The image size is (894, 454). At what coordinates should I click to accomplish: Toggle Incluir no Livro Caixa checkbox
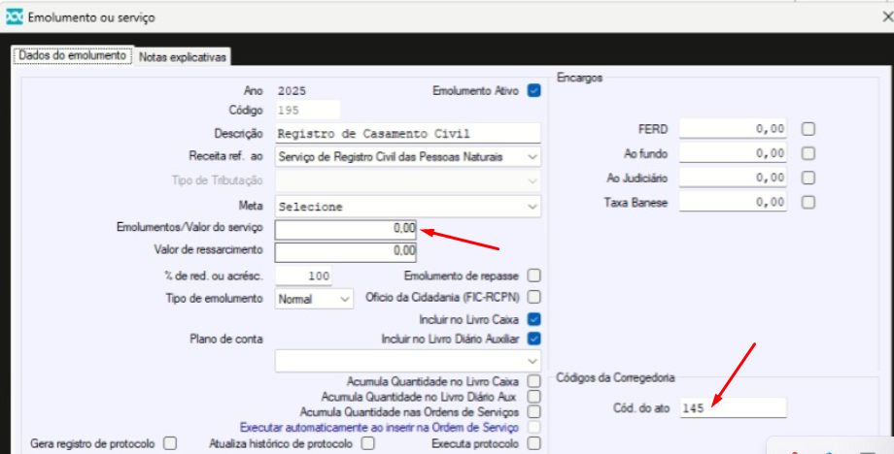(x=533, y=318)
